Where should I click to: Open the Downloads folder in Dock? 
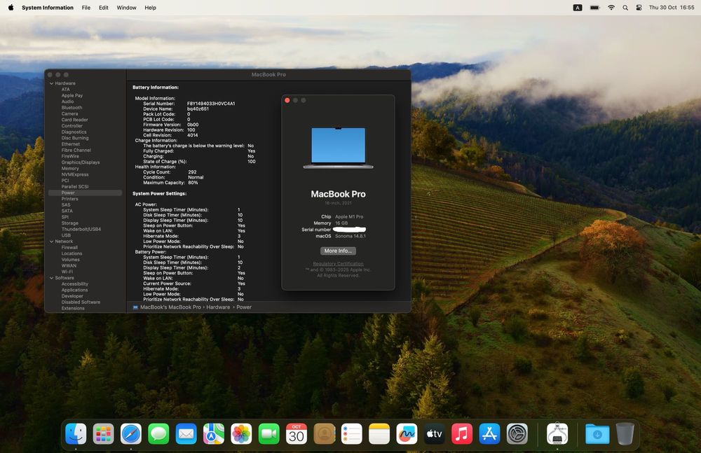point(597,434)
